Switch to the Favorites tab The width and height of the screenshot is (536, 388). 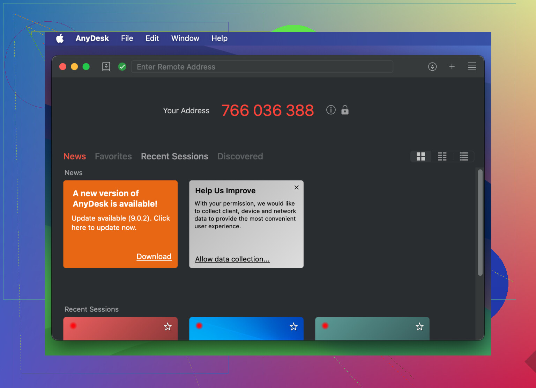[113, 156]
